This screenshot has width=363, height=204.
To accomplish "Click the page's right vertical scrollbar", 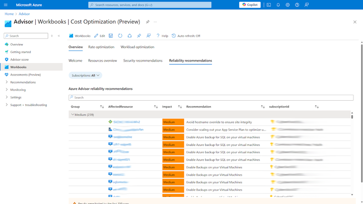I will (x=362, y=113).
